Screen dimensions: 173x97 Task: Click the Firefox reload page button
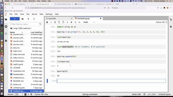(12, 8)
